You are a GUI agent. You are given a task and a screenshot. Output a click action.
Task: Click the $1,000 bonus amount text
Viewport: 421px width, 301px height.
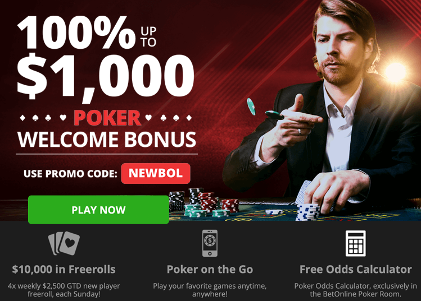105,76
